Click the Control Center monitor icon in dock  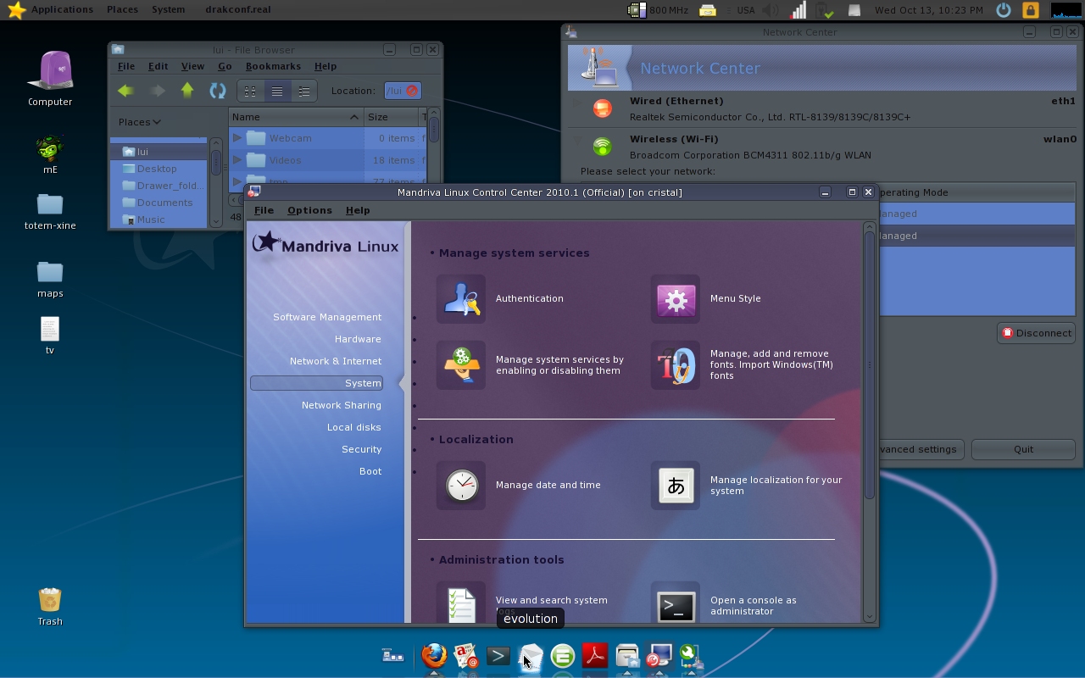(x=659, y=656)
